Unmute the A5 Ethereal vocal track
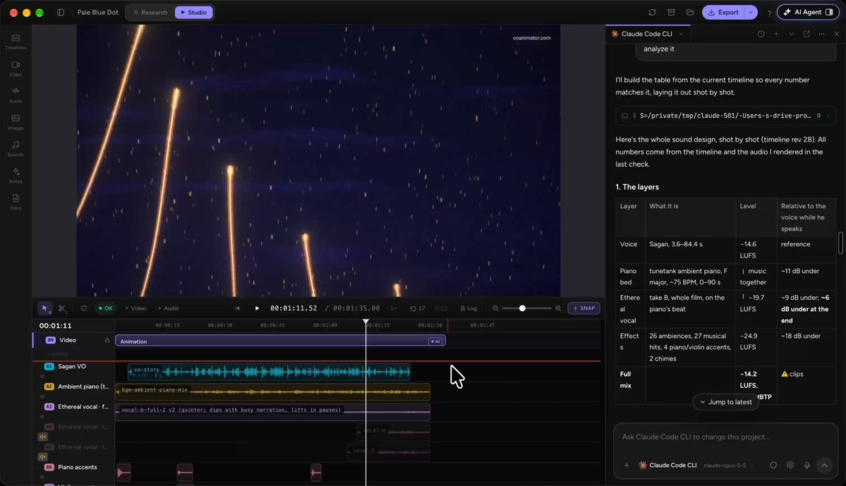 pos(42,457)
